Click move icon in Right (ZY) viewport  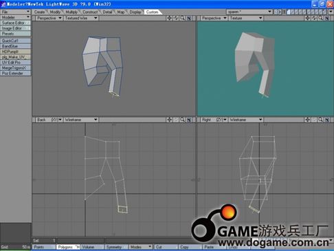308,120
